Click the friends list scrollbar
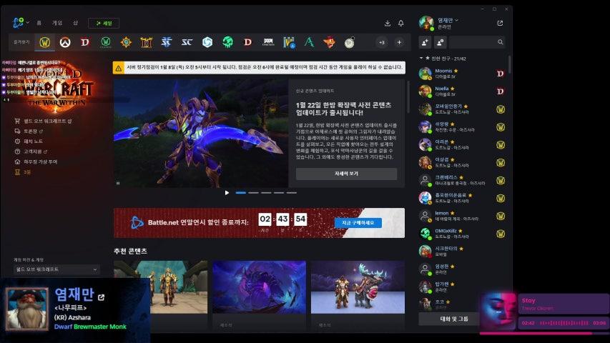Image resolution: width=610 pixels, height=343 pixels. click(x=509, y=64)
